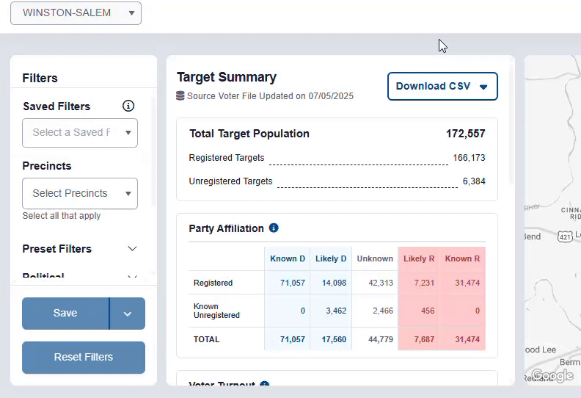Click the source voter file database icon
This screenshot has height=398, width=581.
180,96
